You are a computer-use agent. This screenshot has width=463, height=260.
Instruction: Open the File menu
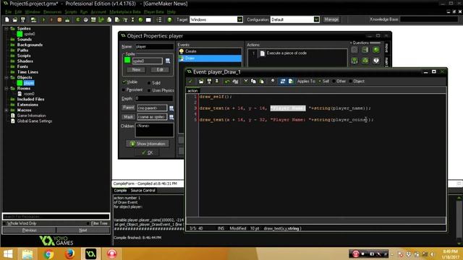click(x=8, y=12)
